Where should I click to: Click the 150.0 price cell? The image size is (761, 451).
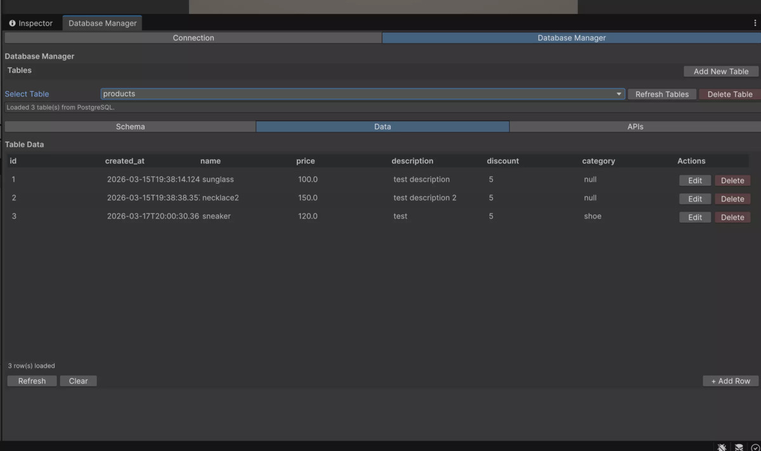[x=308, y=198]
